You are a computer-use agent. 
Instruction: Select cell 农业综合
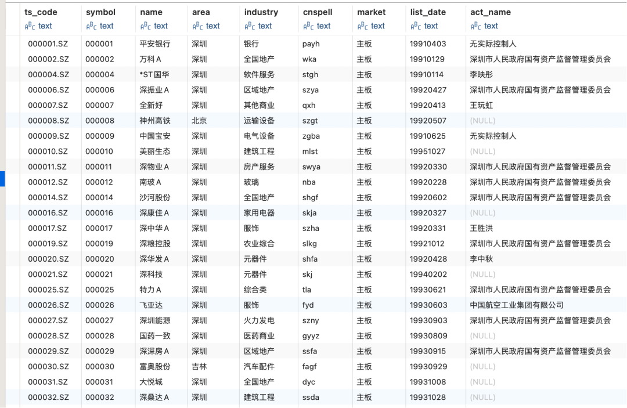pos(259,244)
